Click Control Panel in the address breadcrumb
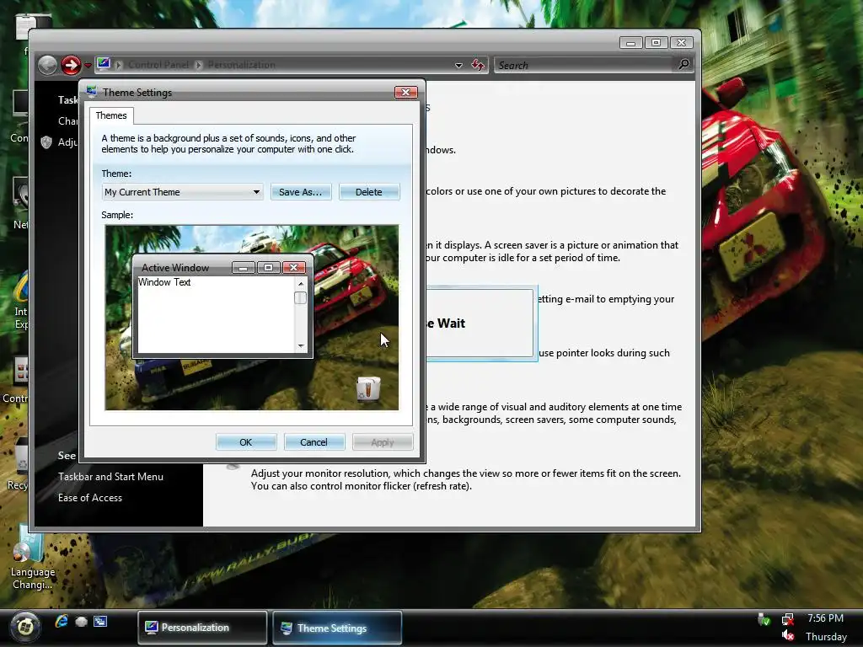Image resolution: width=863 pixels, height=647 pixels. (158, 65)
